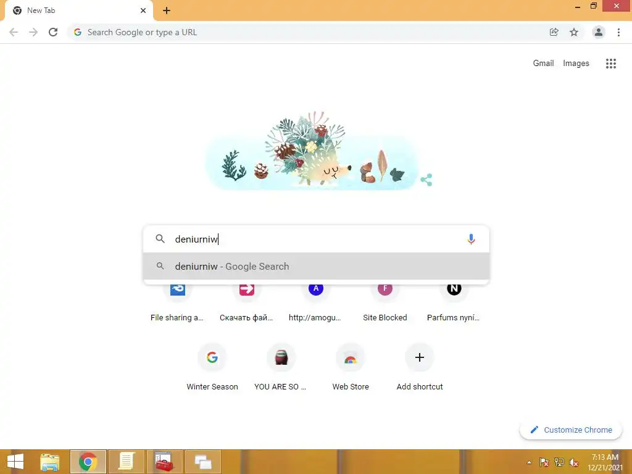The image size is (632, 474).
Task: Open the Скачать фай... shortcut
Action: pyautogui.click(x=246, y=302)
